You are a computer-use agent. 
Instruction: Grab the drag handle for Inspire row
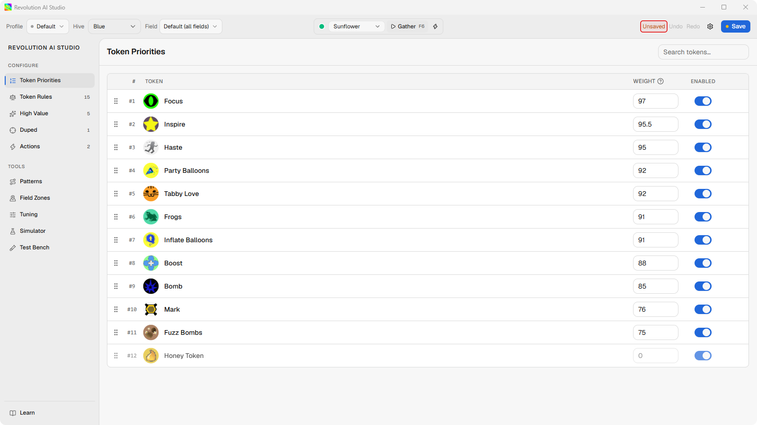[x=116, y=124]
